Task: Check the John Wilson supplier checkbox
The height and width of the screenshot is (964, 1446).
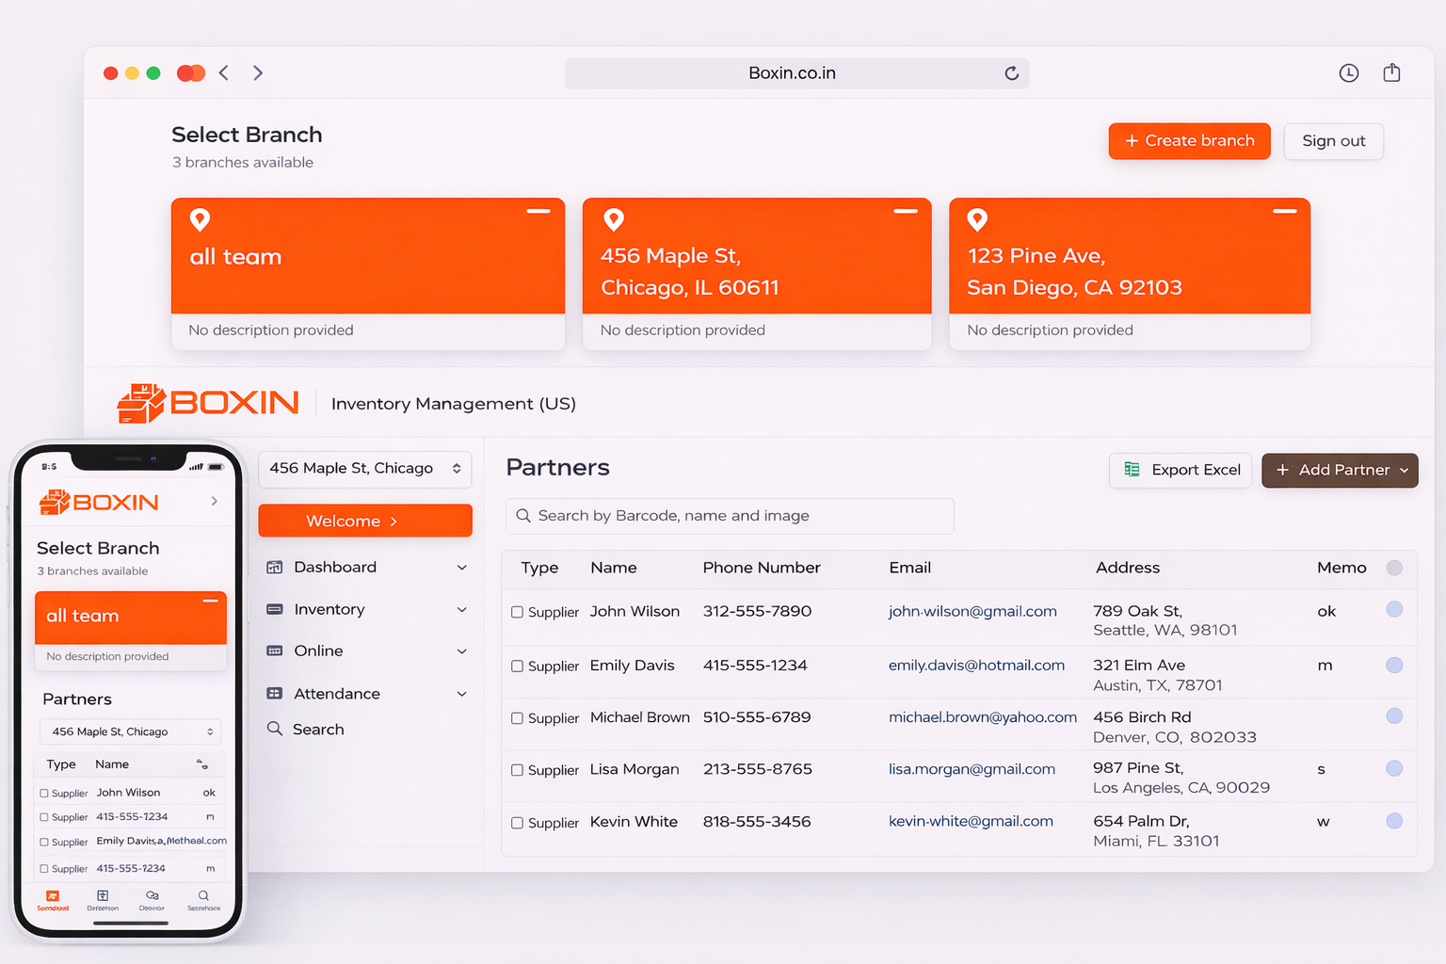Action: click(x=517, y=612)
